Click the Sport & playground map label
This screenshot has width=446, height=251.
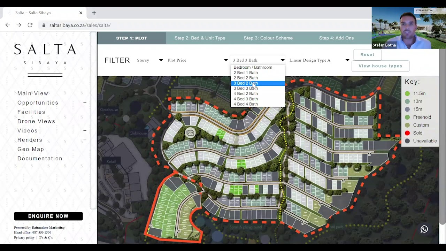pos(246,227)
